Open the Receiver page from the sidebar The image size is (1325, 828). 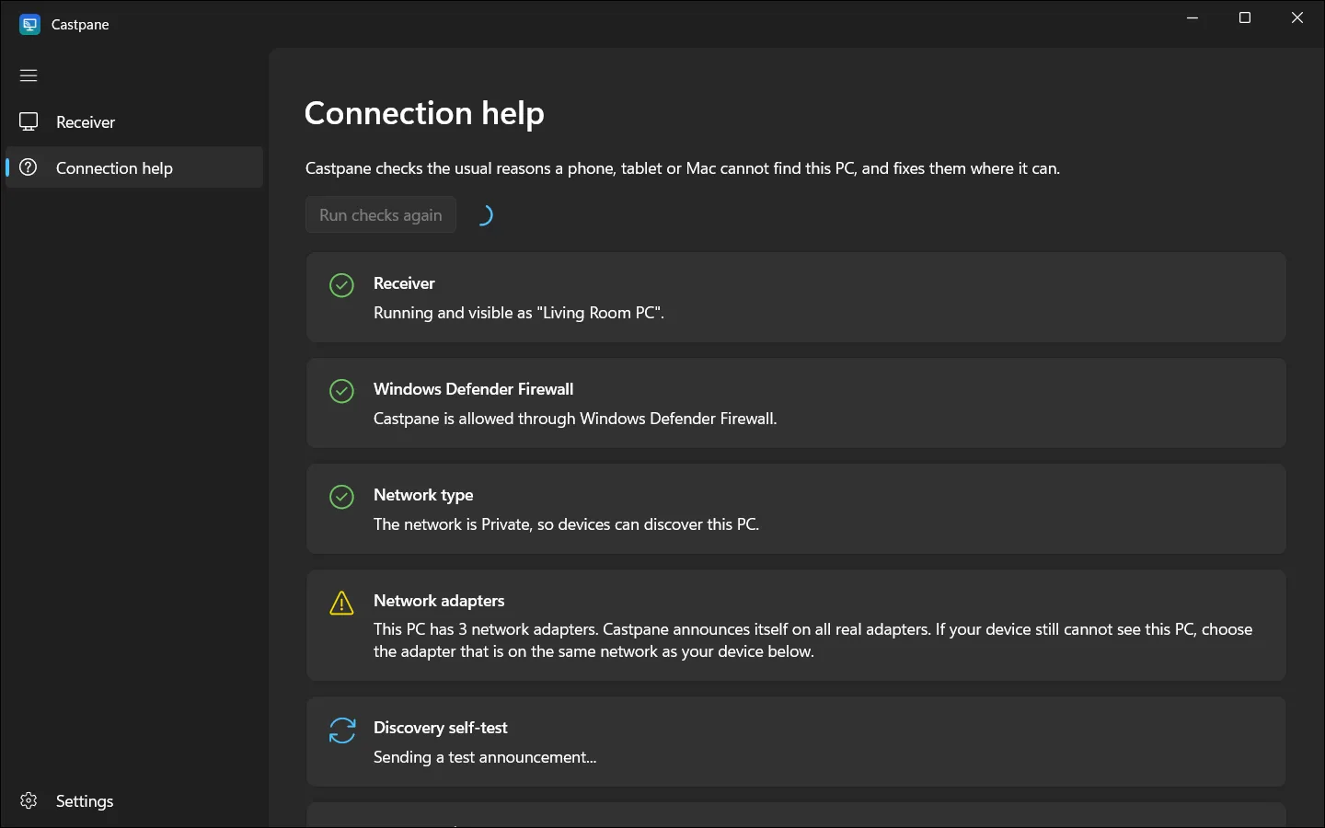tap(134, 121)
